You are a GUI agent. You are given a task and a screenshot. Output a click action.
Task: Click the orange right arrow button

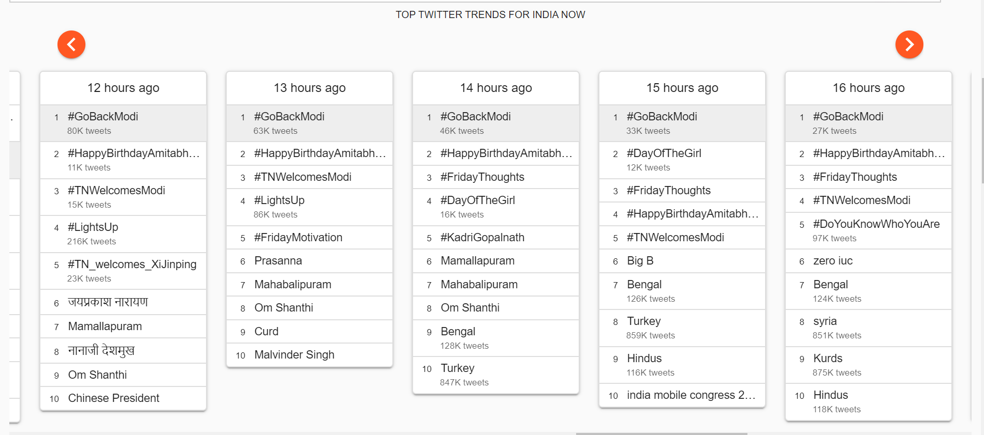click(x=909, y=44)
